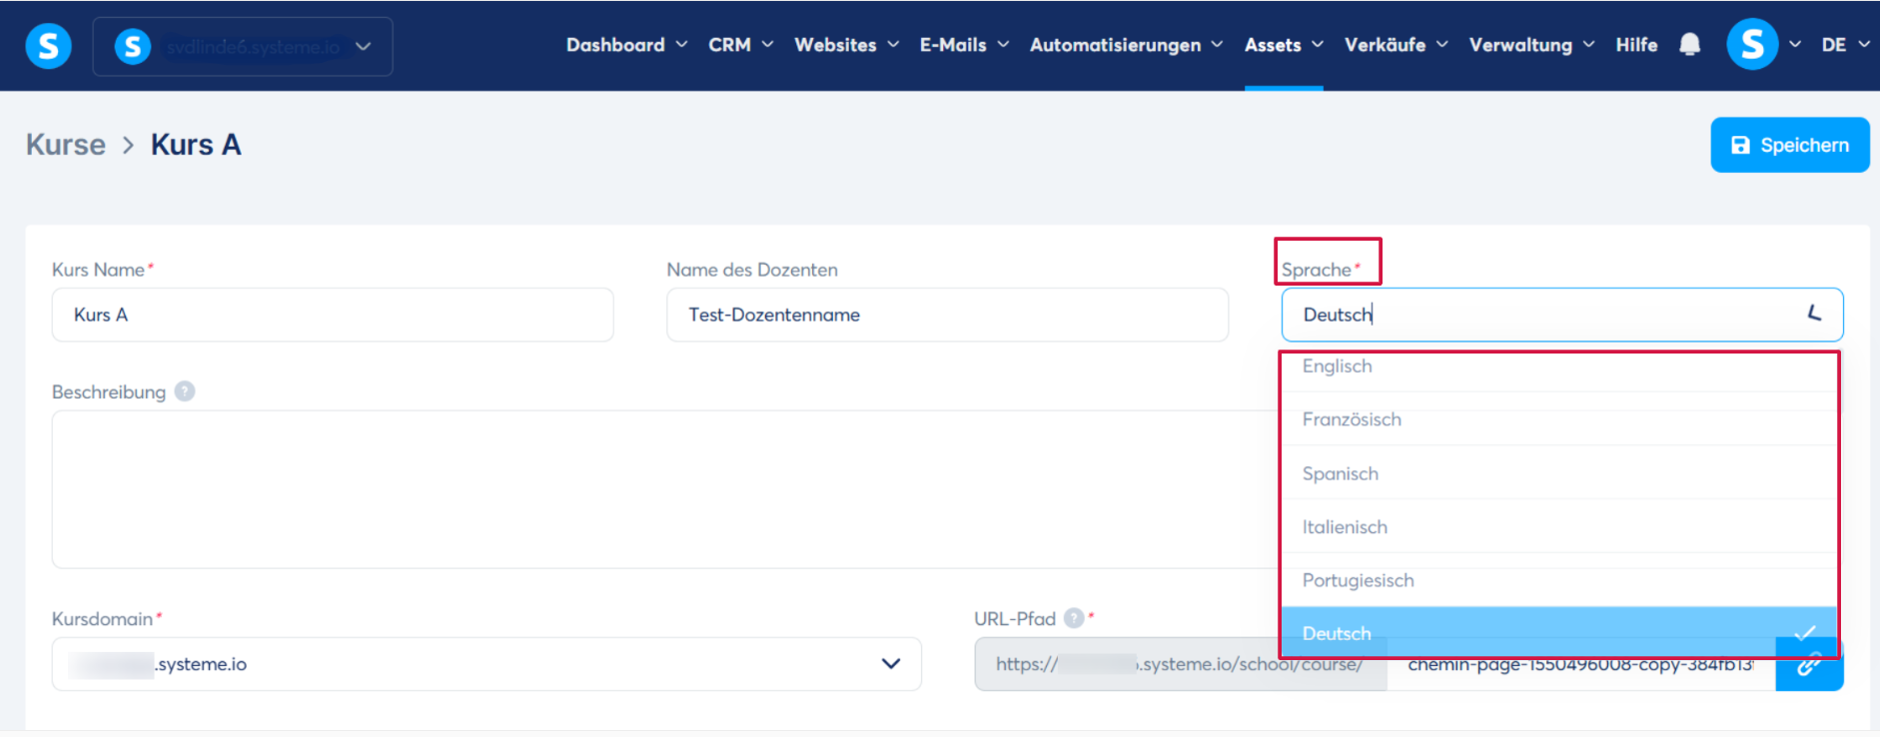Open the user avatar menu
1880x737 pixels.
(1763, 45)
